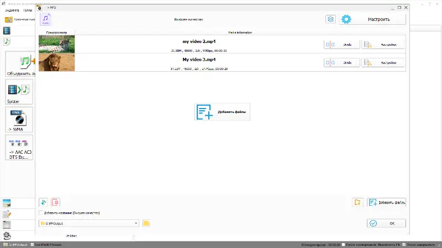Click Divide for my video 2.mp4

[x=342, y=45]
